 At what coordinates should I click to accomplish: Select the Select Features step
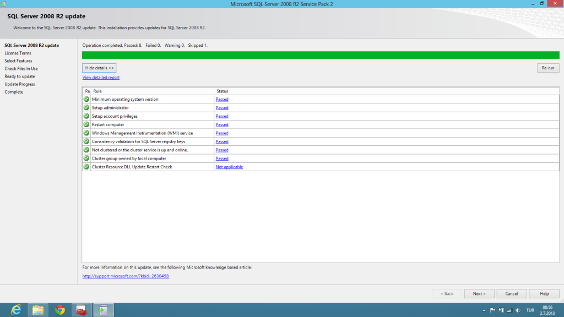pyautogui.click(x=18, y=61)
